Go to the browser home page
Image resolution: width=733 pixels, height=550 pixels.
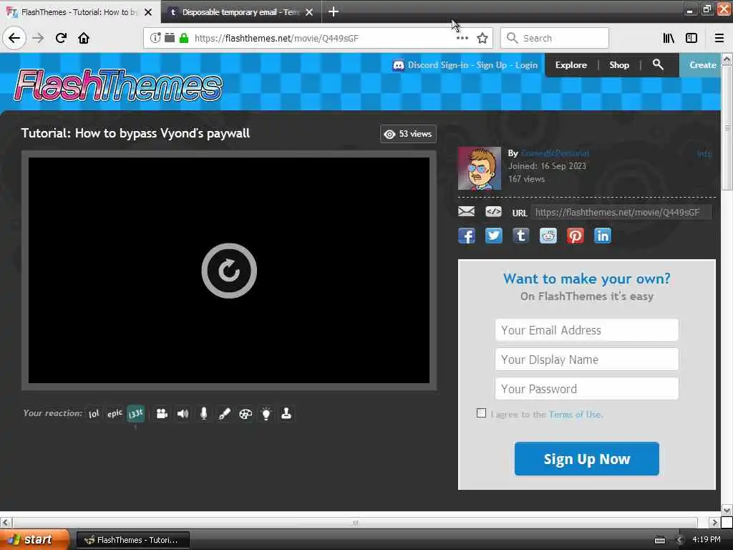84,38
